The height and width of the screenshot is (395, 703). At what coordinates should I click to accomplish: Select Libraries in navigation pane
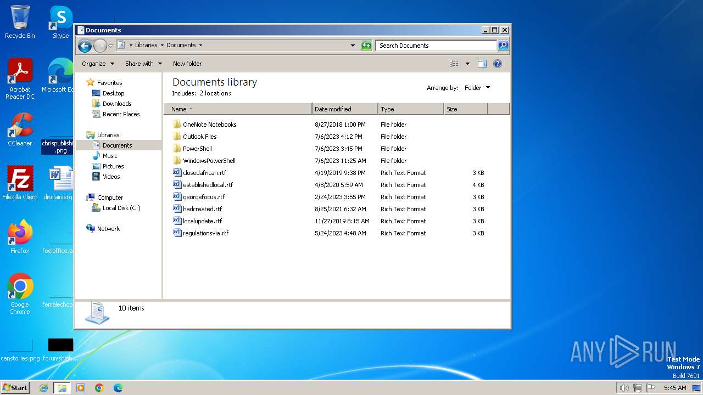(108, 135)
